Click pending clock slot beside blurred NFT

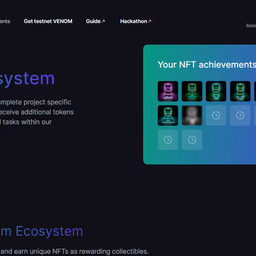(216, 116)
